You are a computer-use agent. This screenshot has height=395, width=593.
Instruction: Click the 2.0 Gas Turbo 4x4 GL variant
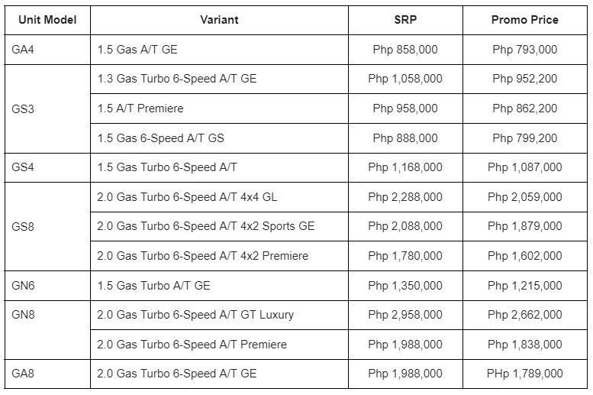point(219,197)
